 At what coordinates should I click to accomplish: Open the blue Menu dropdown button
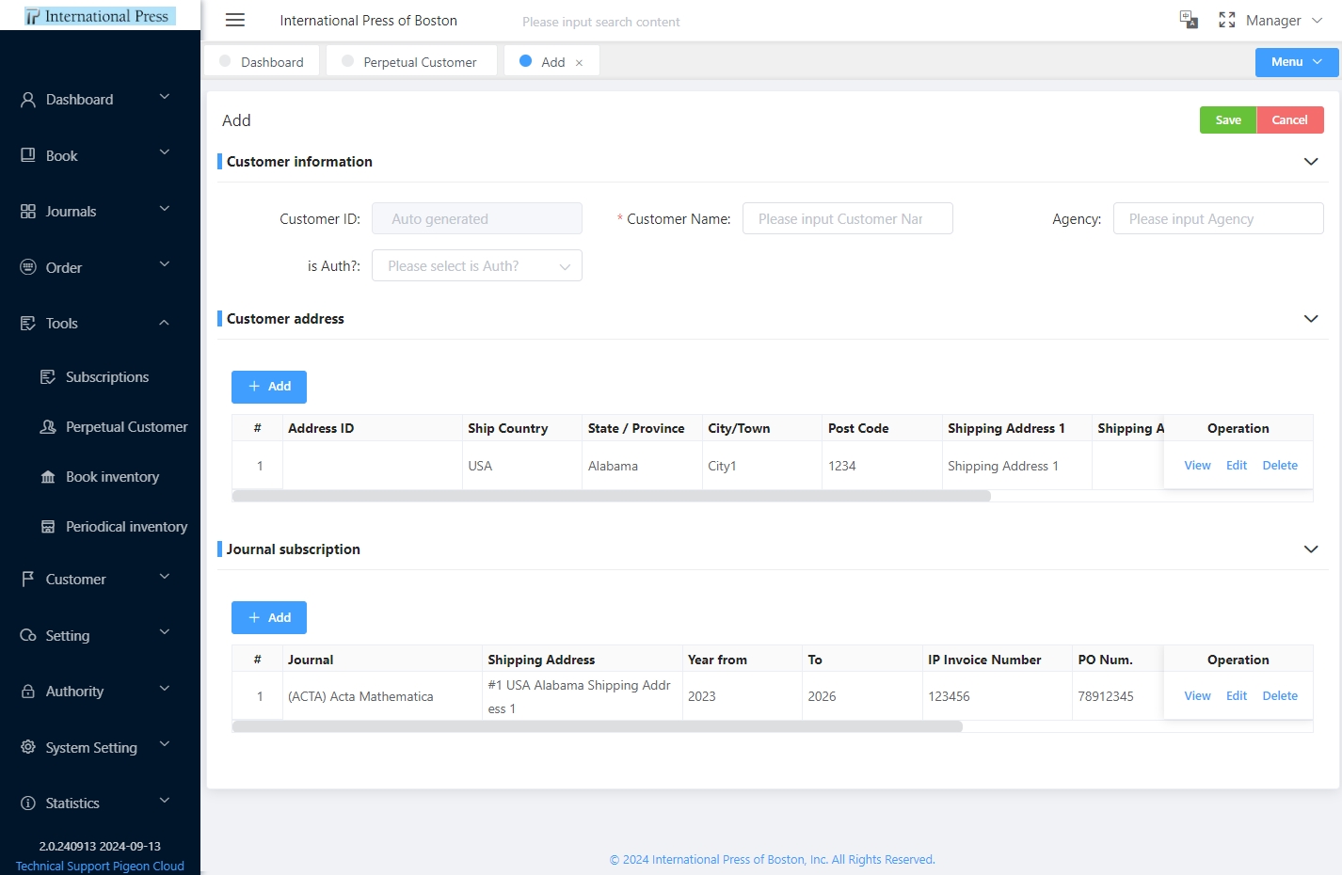1297,62
